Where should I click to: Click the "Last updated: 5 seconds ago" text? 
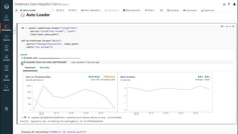pos(85,62)
